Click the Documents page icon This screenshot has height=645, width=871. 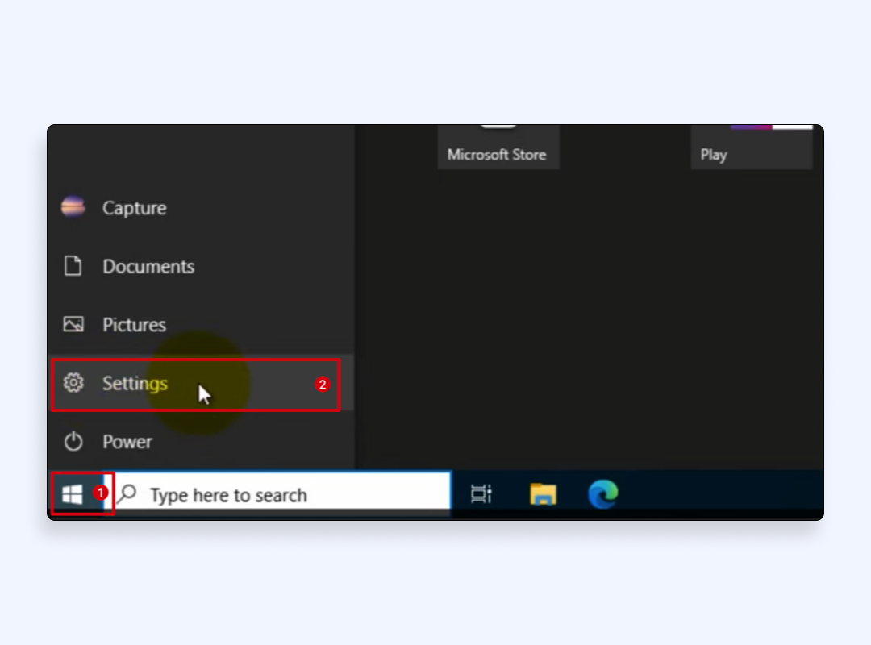(x=73, y=265)
